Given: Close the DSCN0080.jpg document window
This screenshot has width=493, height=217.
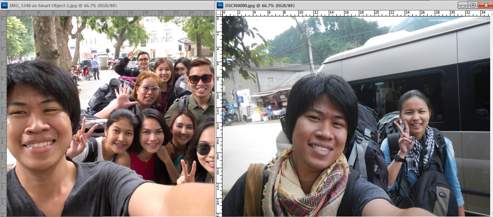Looking at the screenshot, I should coord(485,5).
